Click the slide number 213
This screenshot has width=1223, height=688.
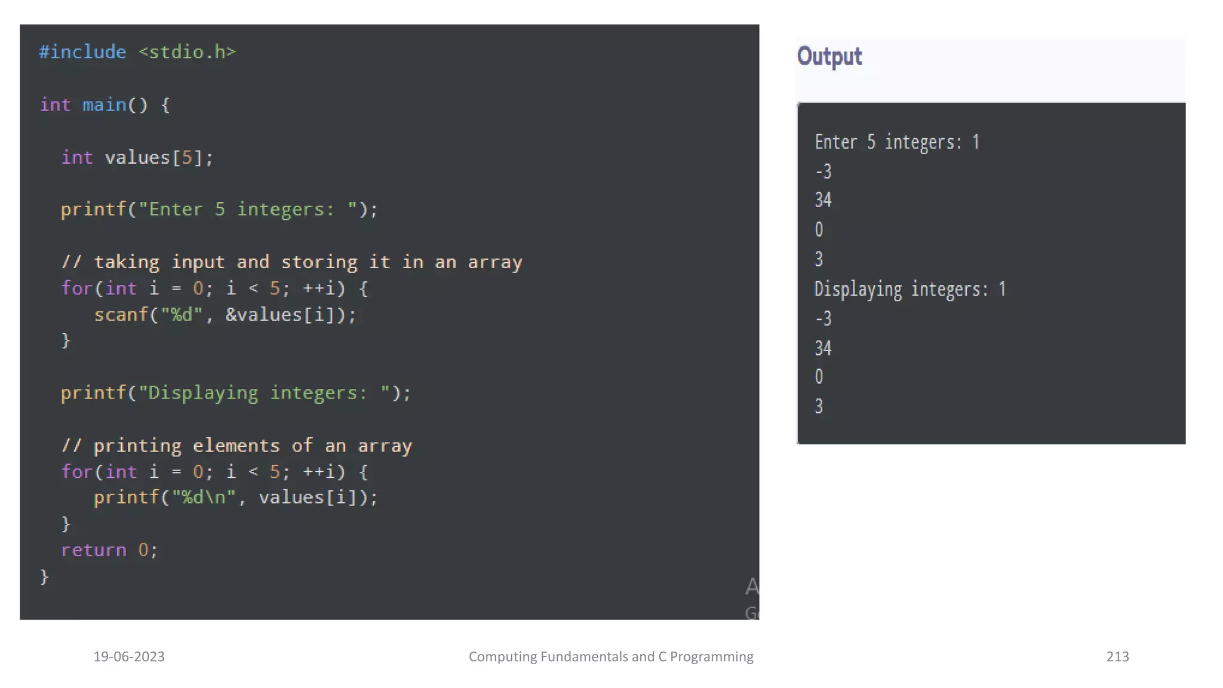tap(1117, 656)
